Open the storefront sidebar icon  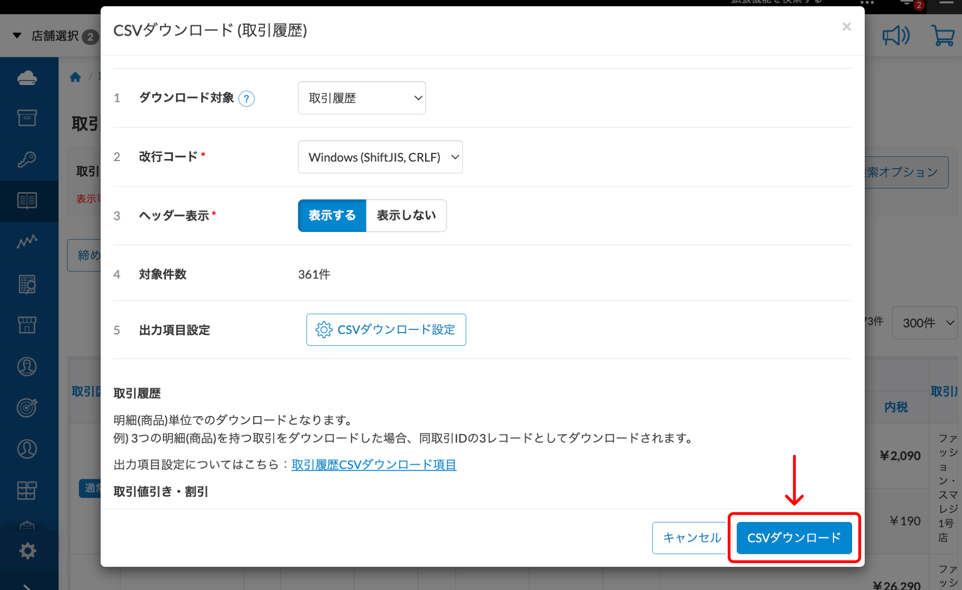point(27,325)
